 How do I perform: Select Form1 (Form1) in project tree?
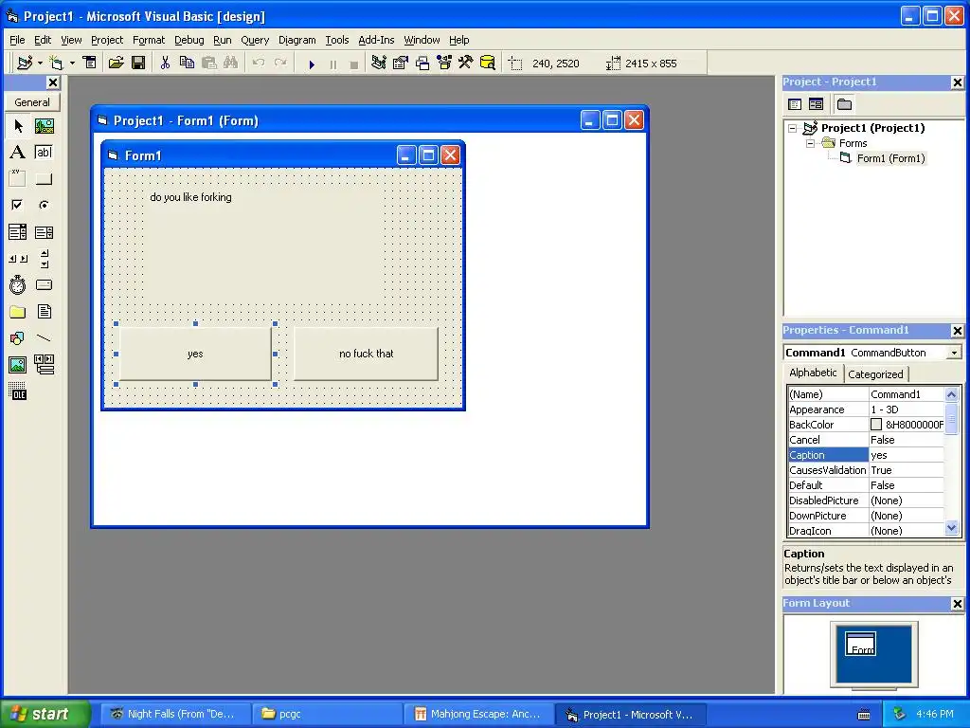coord(890,158)
